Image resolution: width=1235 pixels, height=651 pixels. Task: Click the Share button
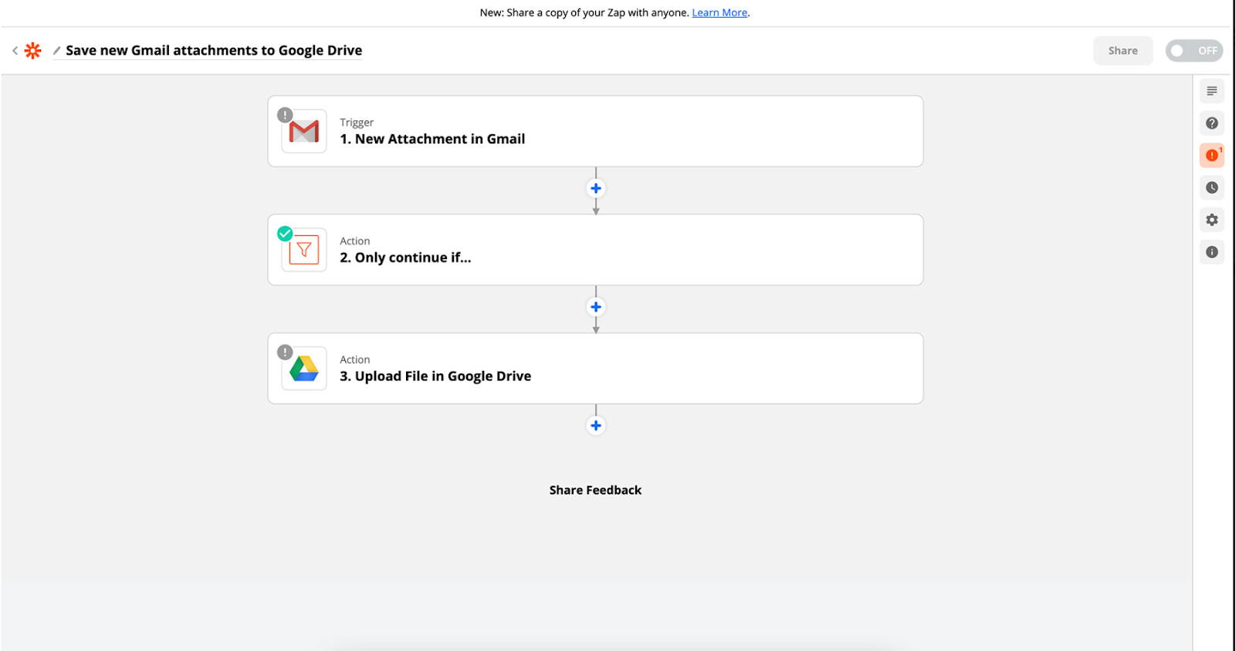(1123, 51)
